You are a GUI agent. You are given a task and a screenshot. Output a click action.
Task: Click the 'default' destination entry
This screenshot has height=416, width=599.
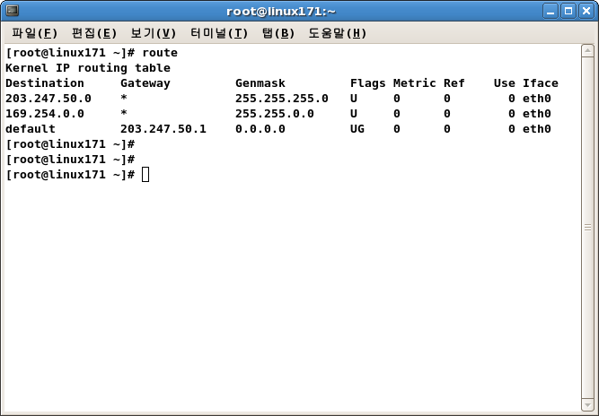click(x=31, y=129)
